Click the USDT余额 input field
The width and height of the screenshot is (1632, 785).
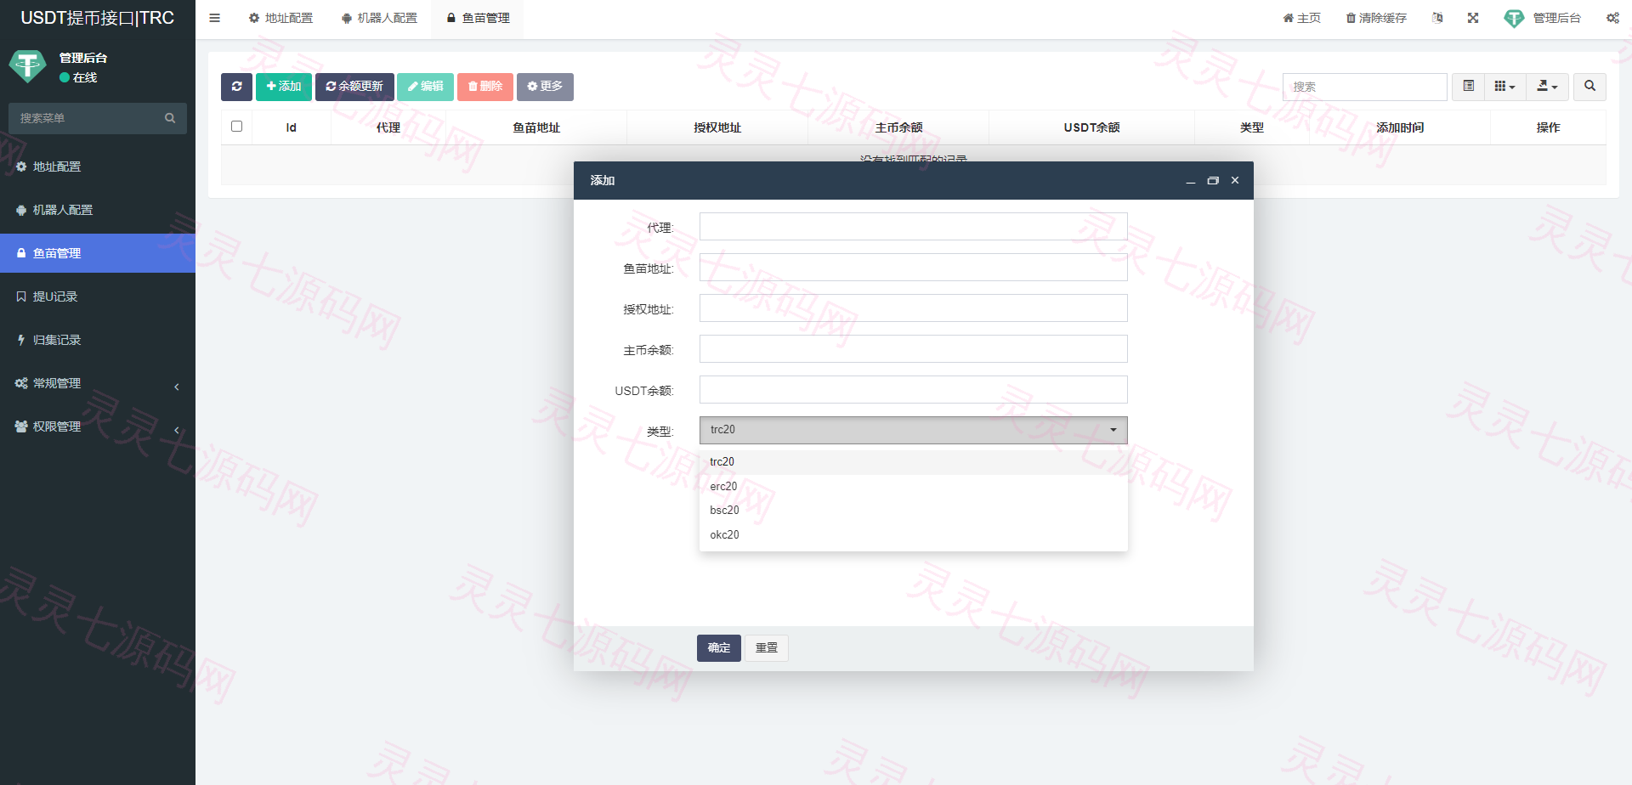914,390
